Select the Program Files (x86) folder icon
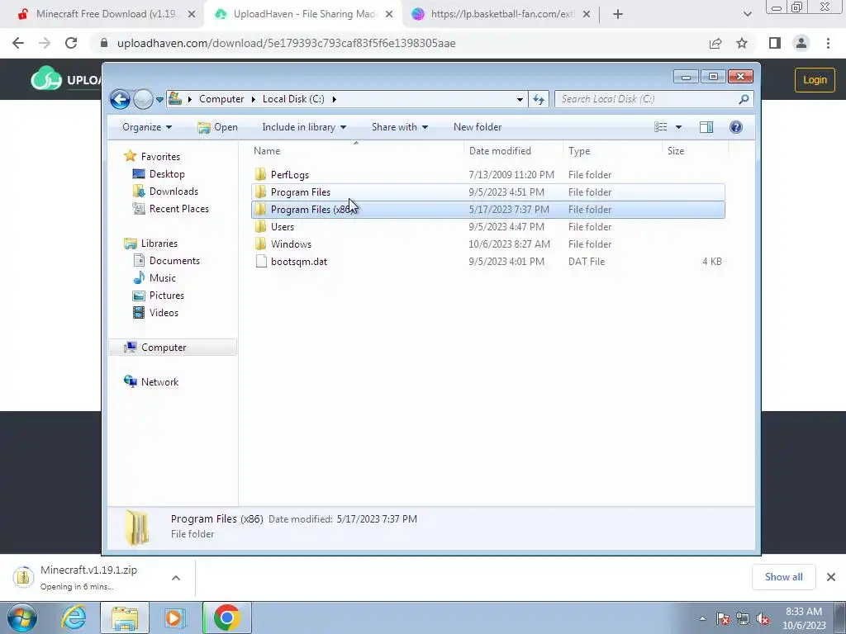Viewport: 846px width, 634px height. [260, 209]
